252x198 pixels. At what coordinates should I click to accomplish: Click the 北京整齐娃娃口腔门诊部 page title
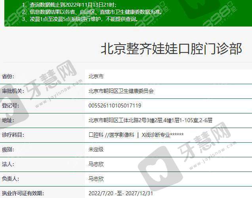[x=172, y=50]
